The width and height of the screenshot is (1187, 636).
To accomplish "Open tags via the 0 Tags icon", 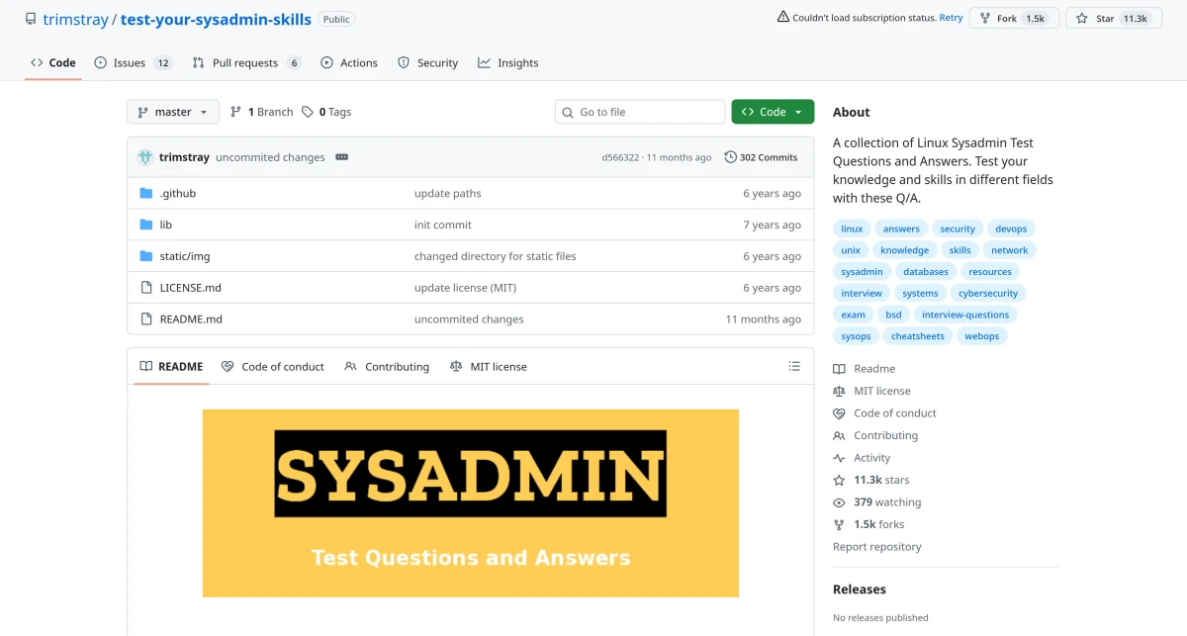I will point(310,112).
